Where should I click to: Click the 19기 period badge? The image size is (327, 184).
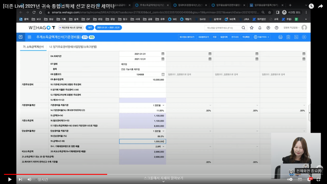[x=89, y=27]
